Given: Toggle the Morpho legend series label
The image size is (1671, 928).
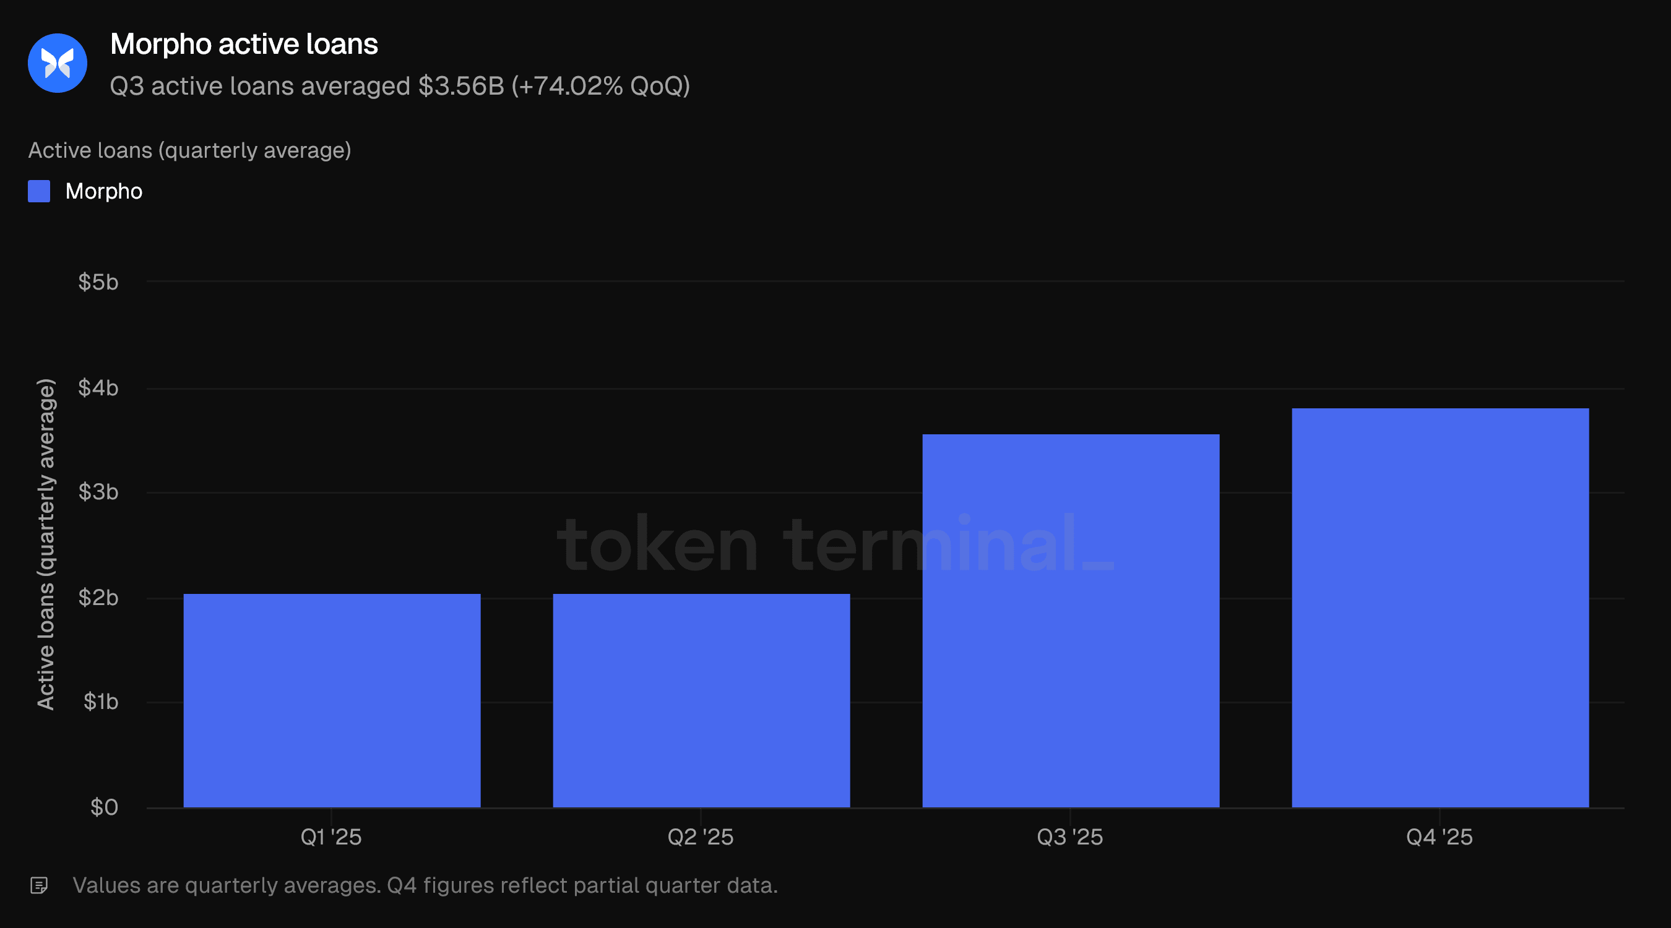Looking at the screenshot, I should 104,191.
